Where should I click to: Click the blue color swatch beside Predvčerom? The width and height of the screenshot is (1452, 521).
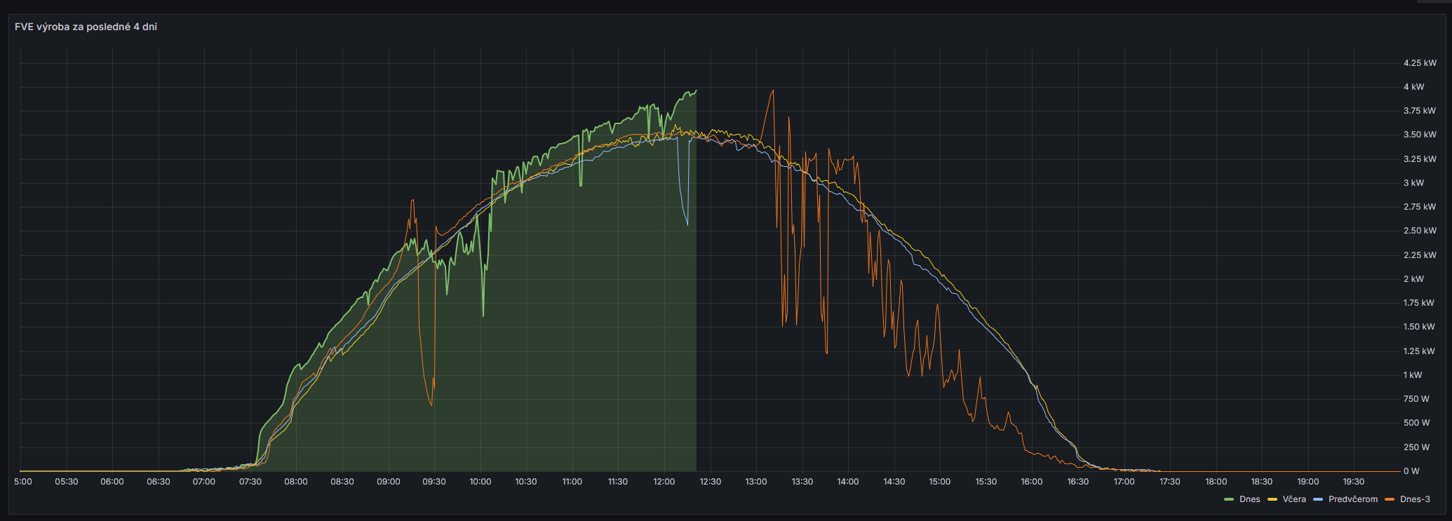click(x=1318, y=499)
